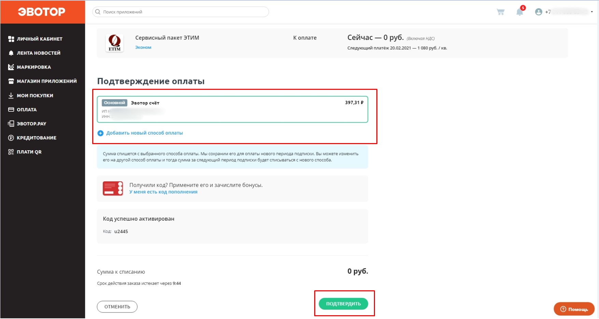
Task: Click the red coupon code icon
Action: pos(113,189)
